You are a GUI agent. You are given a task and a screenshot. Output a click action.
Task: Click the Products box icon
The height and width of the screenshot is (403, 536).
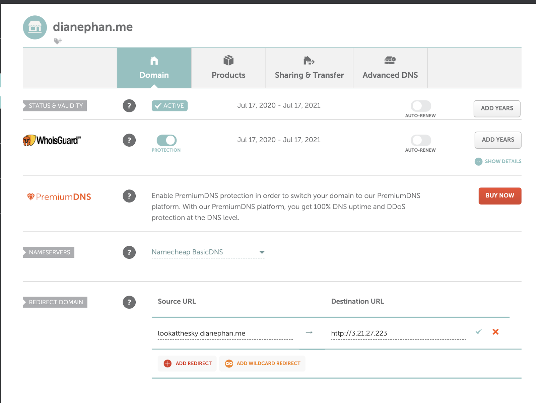[228, 61]
